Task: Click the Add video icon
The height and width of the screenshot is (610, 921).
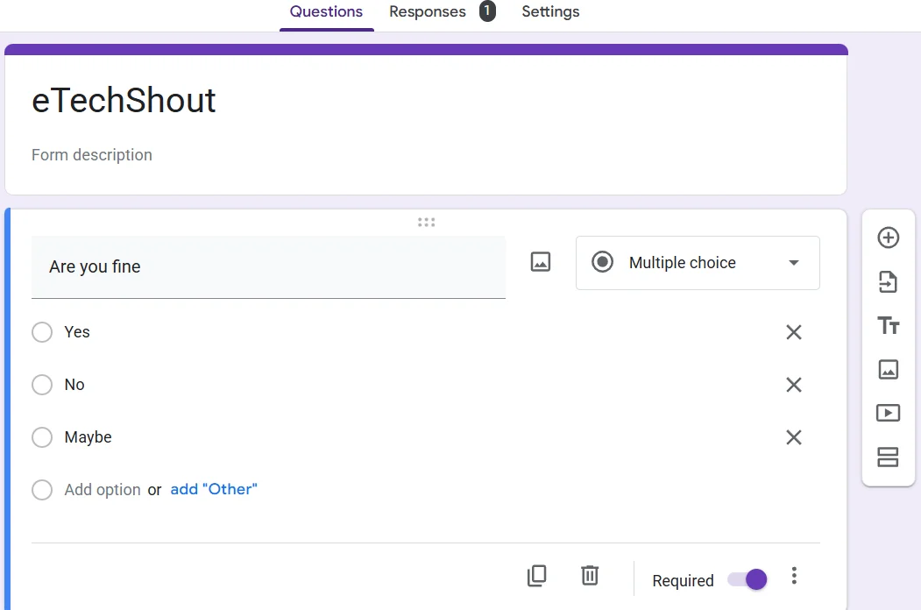Action: point(888,413)
